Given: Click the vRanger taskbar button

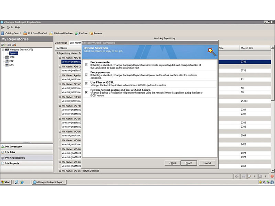Looking at the screenshot, I should click(x=49, y=182).
